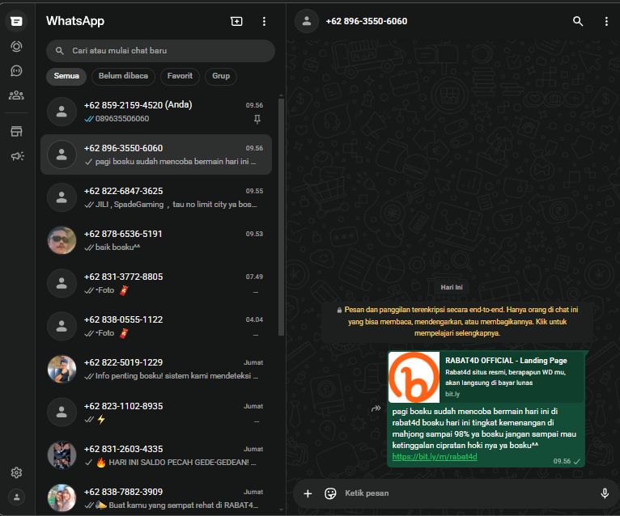Open chat list menu three dots
The height and width of the screenshot is (516, 620).
coord(264,21)
